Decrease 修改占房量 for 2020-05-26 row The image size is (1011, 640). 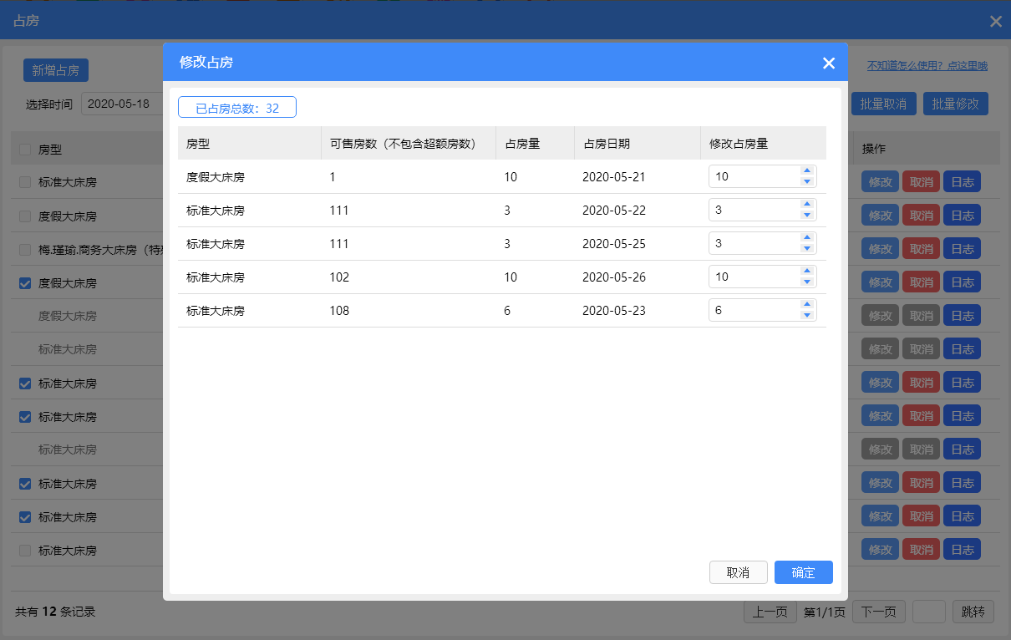806,282
